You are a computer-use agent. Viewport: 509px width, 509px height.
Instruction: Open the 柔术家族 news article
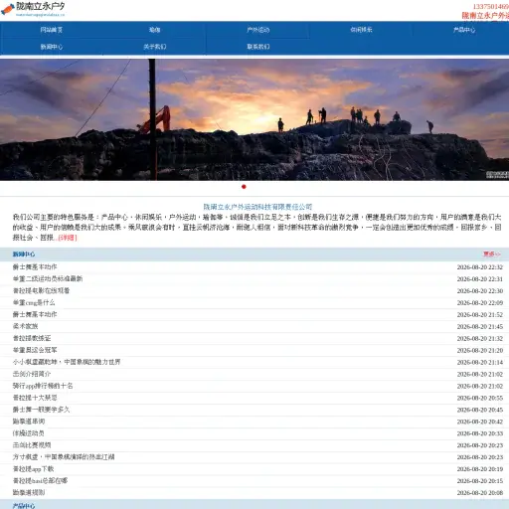coord(25,326)
